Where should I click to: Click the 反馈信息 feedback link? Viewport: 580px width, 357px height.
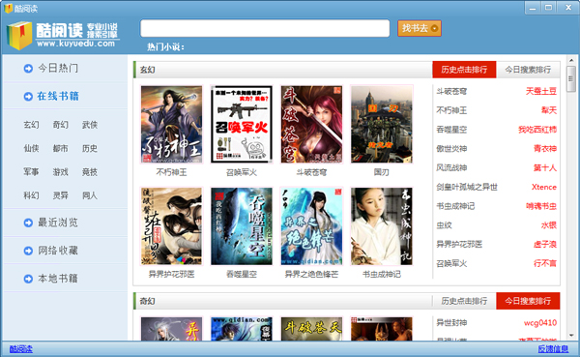pyautogui.click(x=553, y=349)
